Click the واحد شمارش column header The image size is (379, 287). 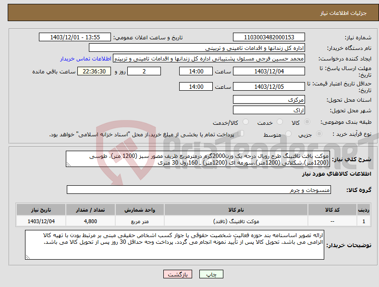click(140, 210)
